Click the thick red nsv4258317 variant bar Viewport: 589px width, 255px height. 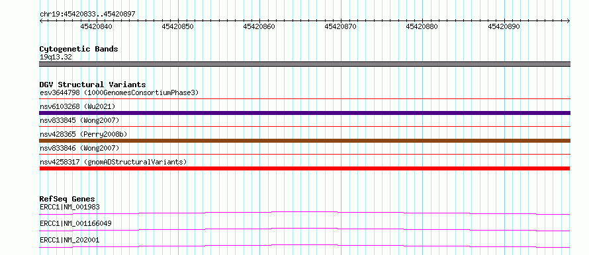(x=305, y=168)
